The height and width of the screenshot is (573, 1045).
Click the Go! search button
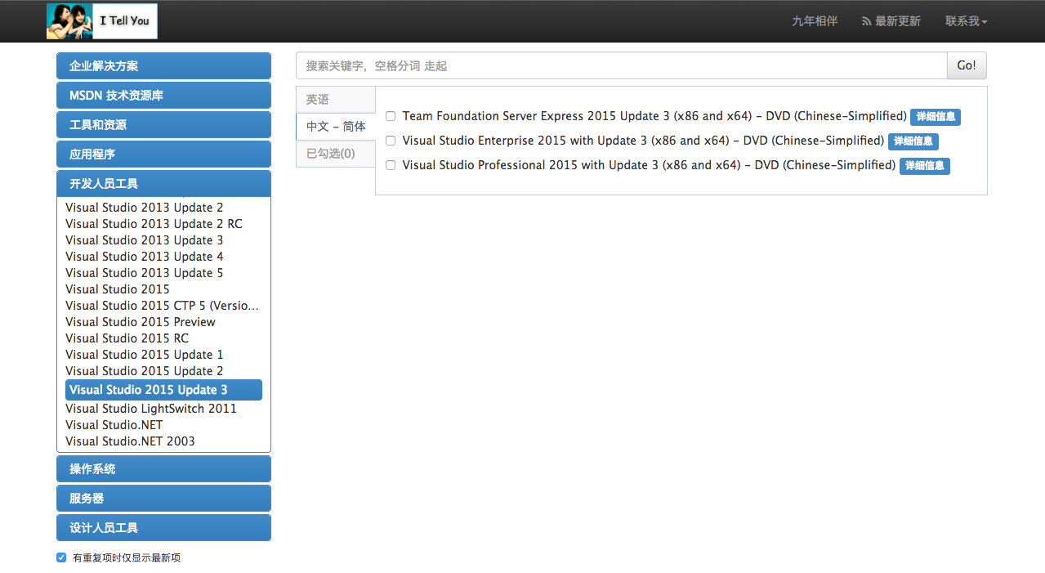[x=967, y=65]
